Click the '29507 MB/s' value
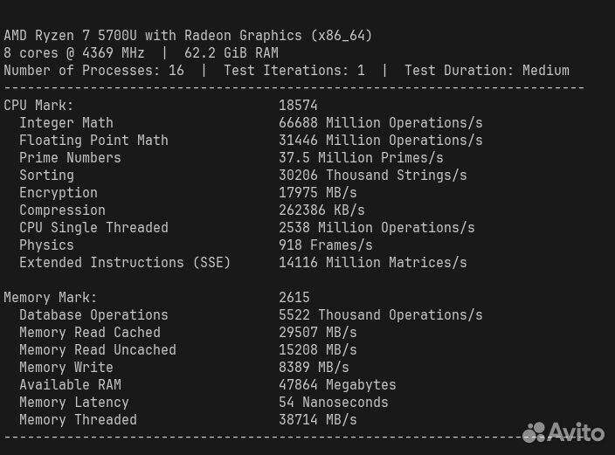 pyautogui.click(x=318, y=332)
